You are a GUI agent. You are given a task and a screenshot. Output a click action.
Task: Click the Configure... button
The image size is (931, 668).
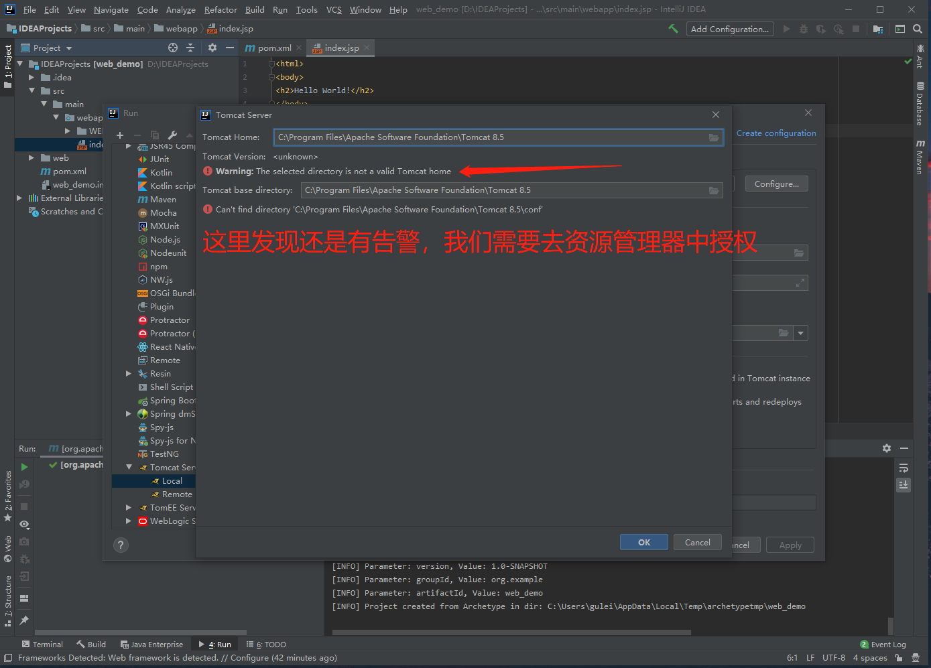(777, 184)
